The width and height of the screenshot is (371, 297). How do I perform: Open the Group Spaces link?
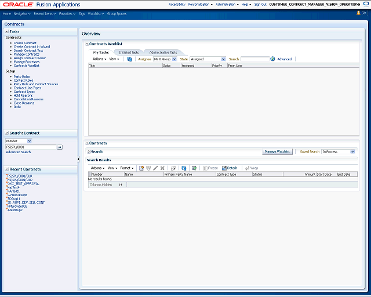(117, 14)
